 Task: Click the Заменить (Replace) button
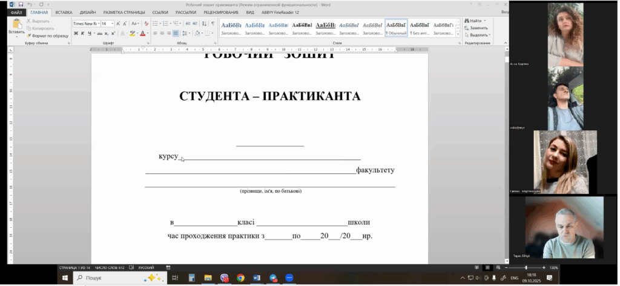pos(477,28)
